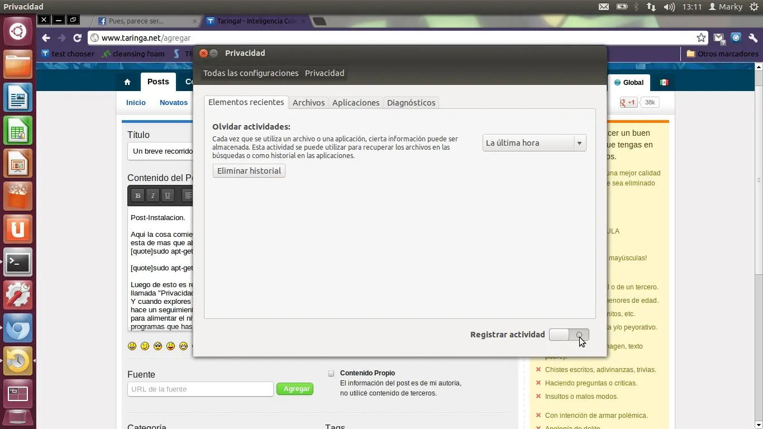Click the Taringa home icon
Viewport: 763px width, 429px height.
click(x=127, y=82)
